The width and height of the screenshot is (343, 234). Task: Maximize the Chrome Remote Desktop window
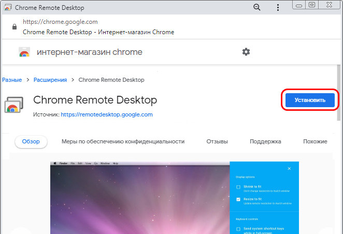312,5
